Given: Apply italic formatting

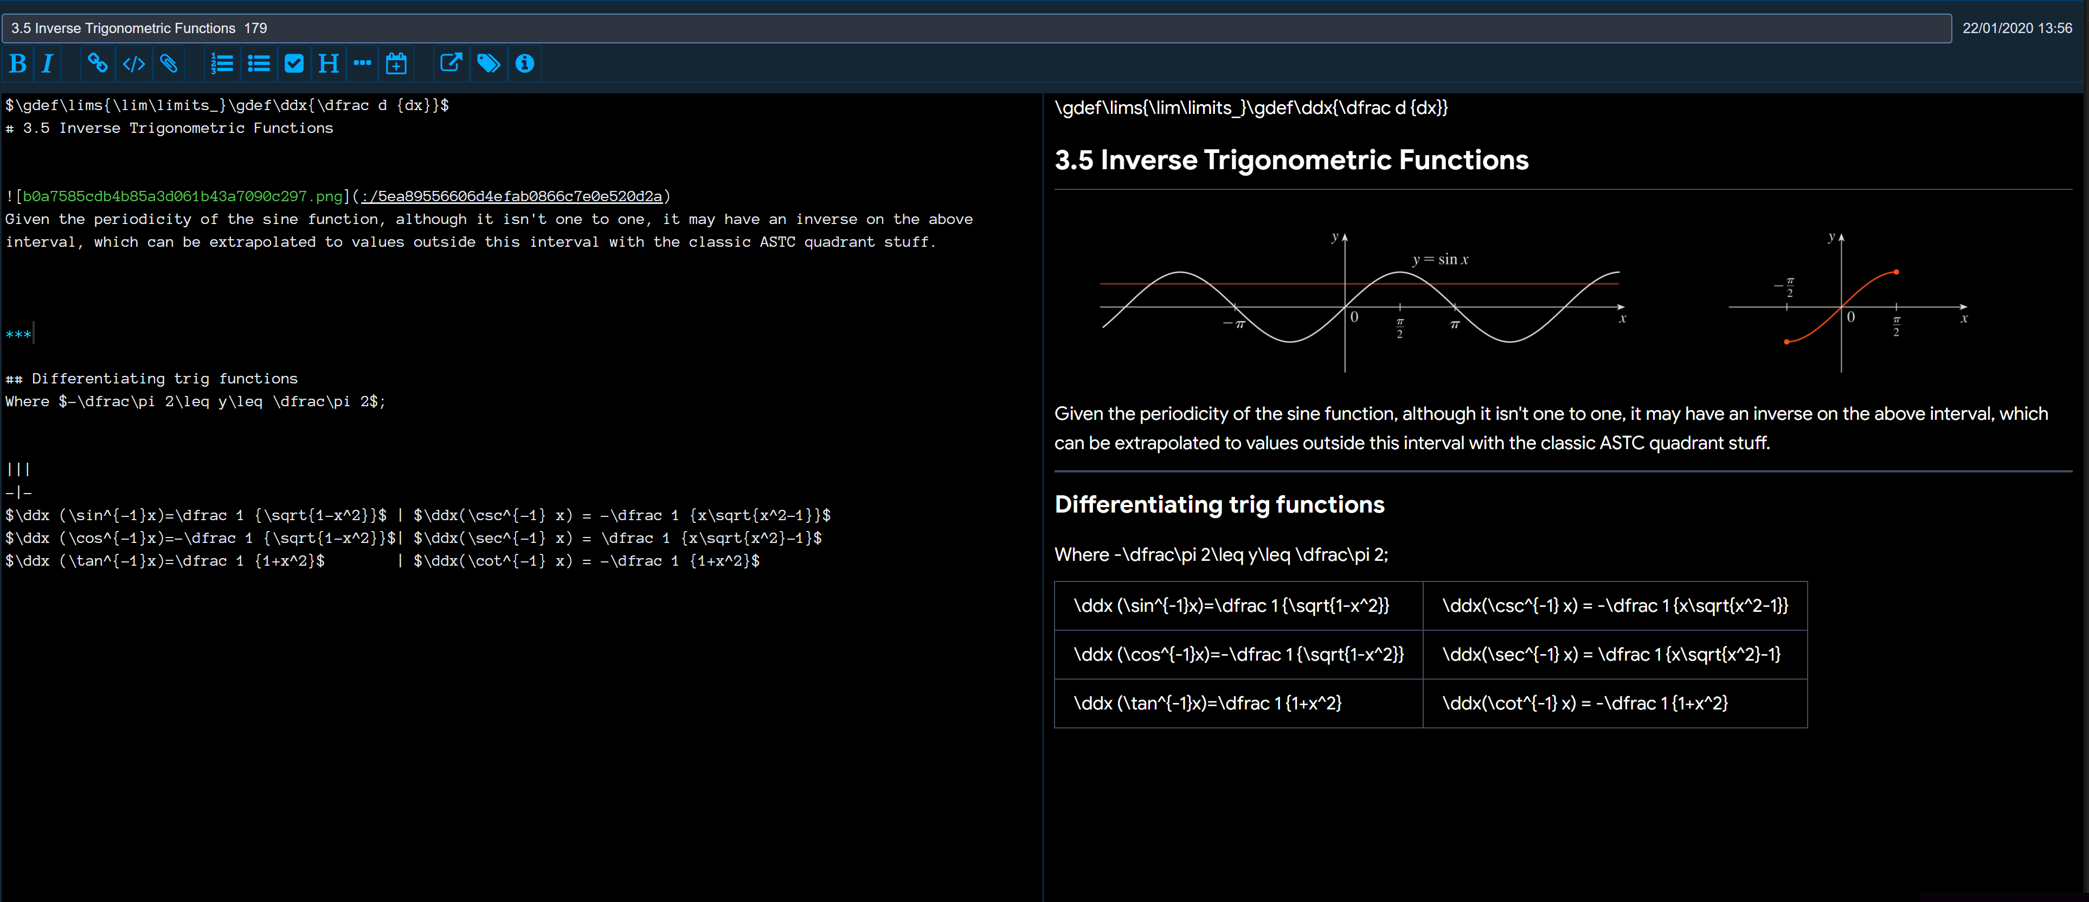Looking at the screenshot, I should [x=47, y=63].
